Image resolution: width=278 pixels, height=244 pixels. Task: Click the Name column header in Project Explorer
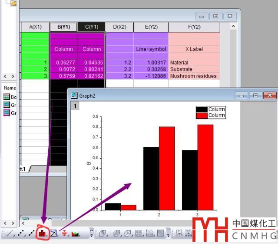(x=10, y=88)
